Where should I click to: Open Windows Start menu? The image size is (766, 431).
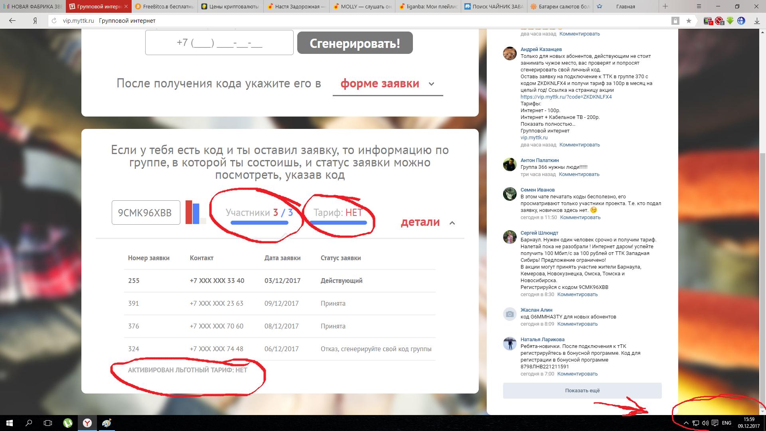pos(10,423)
